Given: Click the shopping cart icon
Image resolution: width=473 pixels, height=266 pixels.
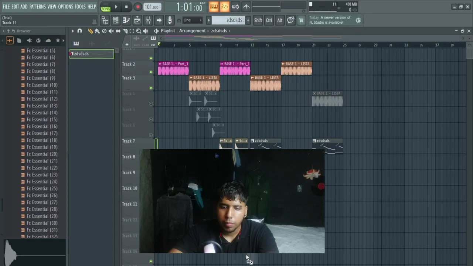Looking at the screenshot, I should (301, 20).
